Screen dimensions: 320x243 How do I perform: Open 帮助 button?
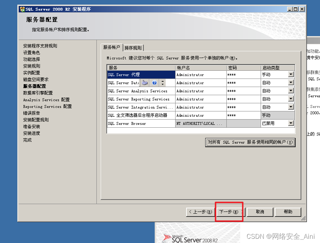[x=288, y=212]
